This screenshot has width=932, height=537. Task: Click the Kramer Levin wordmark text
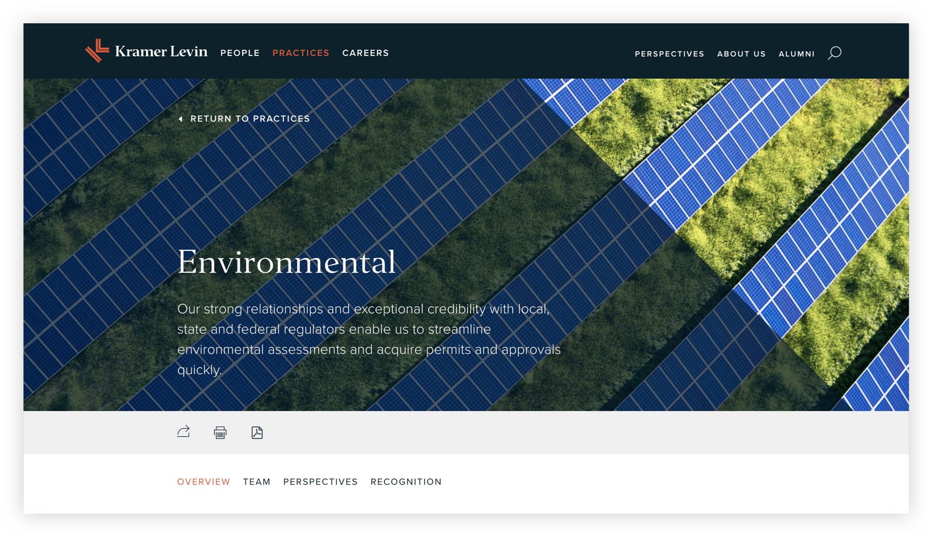(x=161, y=51)
